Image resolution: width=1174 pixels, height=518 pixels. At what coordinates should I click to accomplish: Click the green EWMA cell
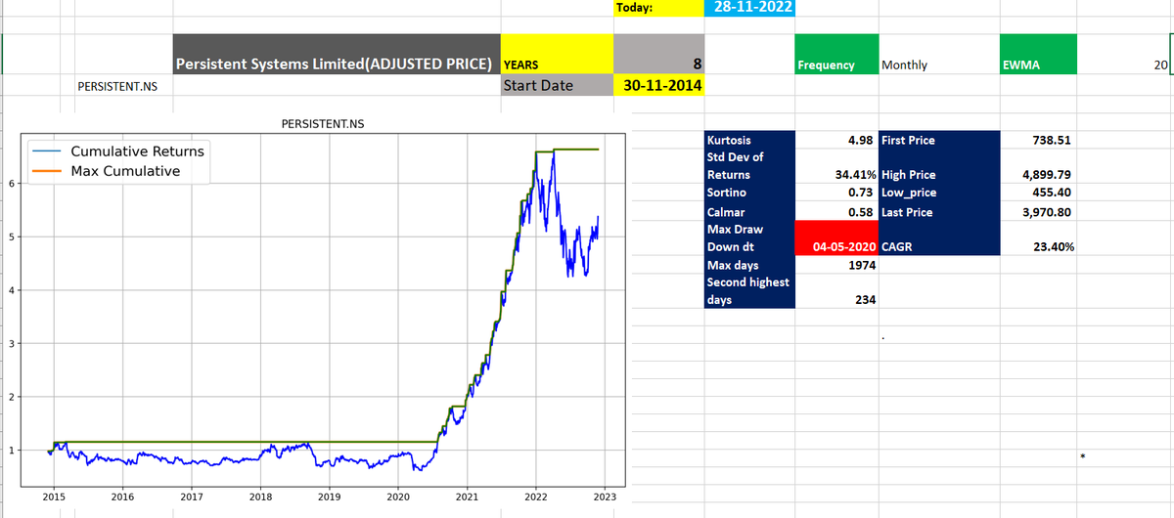tap(1037, 55)
